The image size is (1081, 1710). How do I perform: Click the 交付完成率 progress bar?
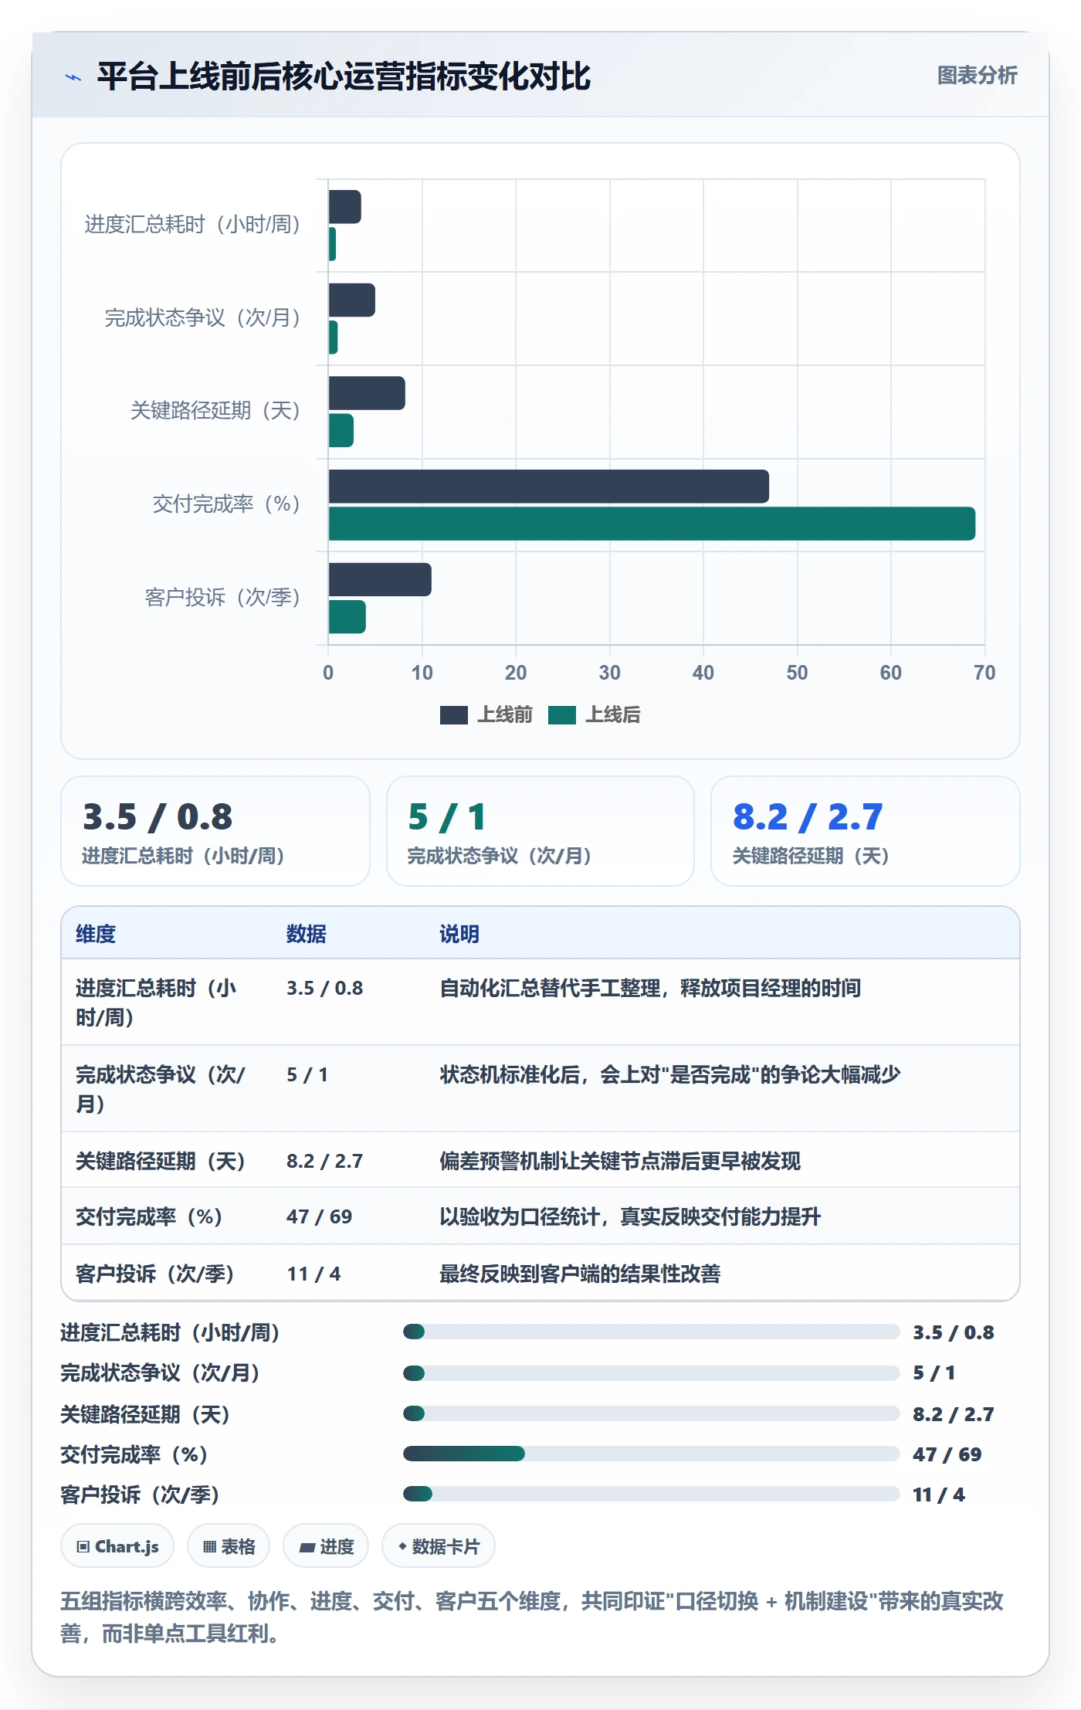(651, 1454)
